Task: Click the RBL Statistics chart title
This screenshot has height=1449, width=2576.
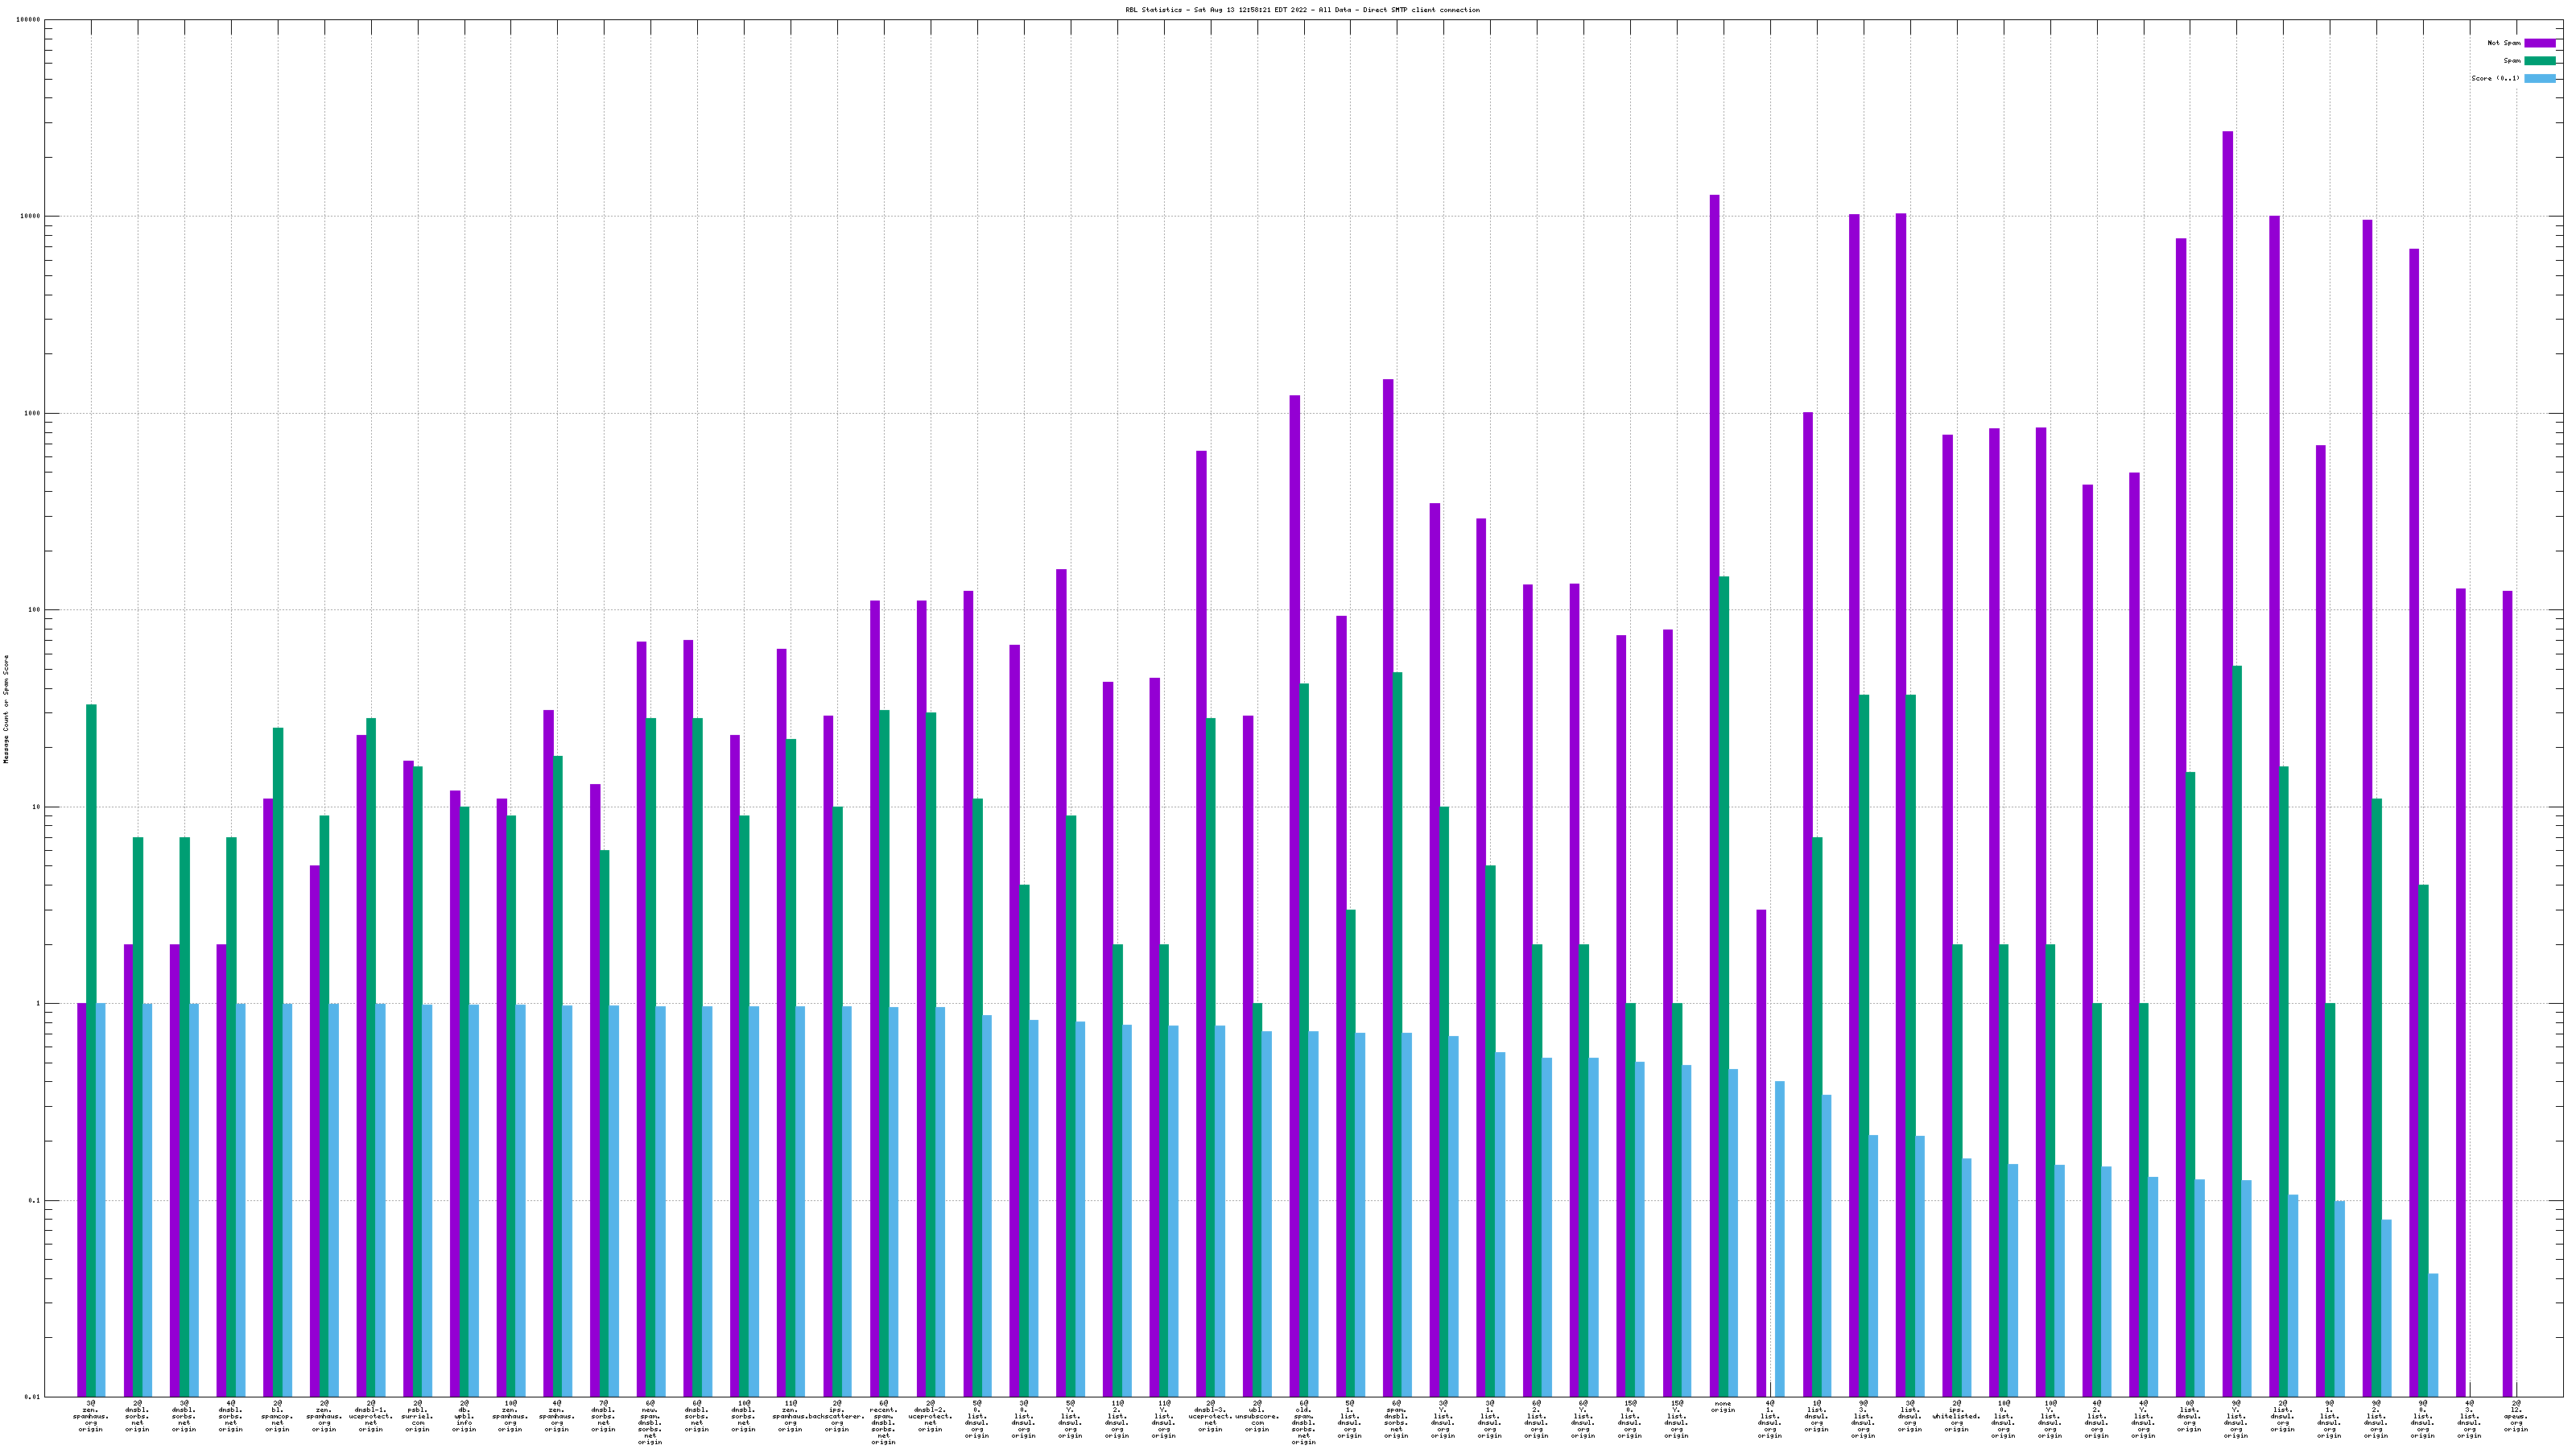Action: pyautogui.click(x=1302, y=10)
